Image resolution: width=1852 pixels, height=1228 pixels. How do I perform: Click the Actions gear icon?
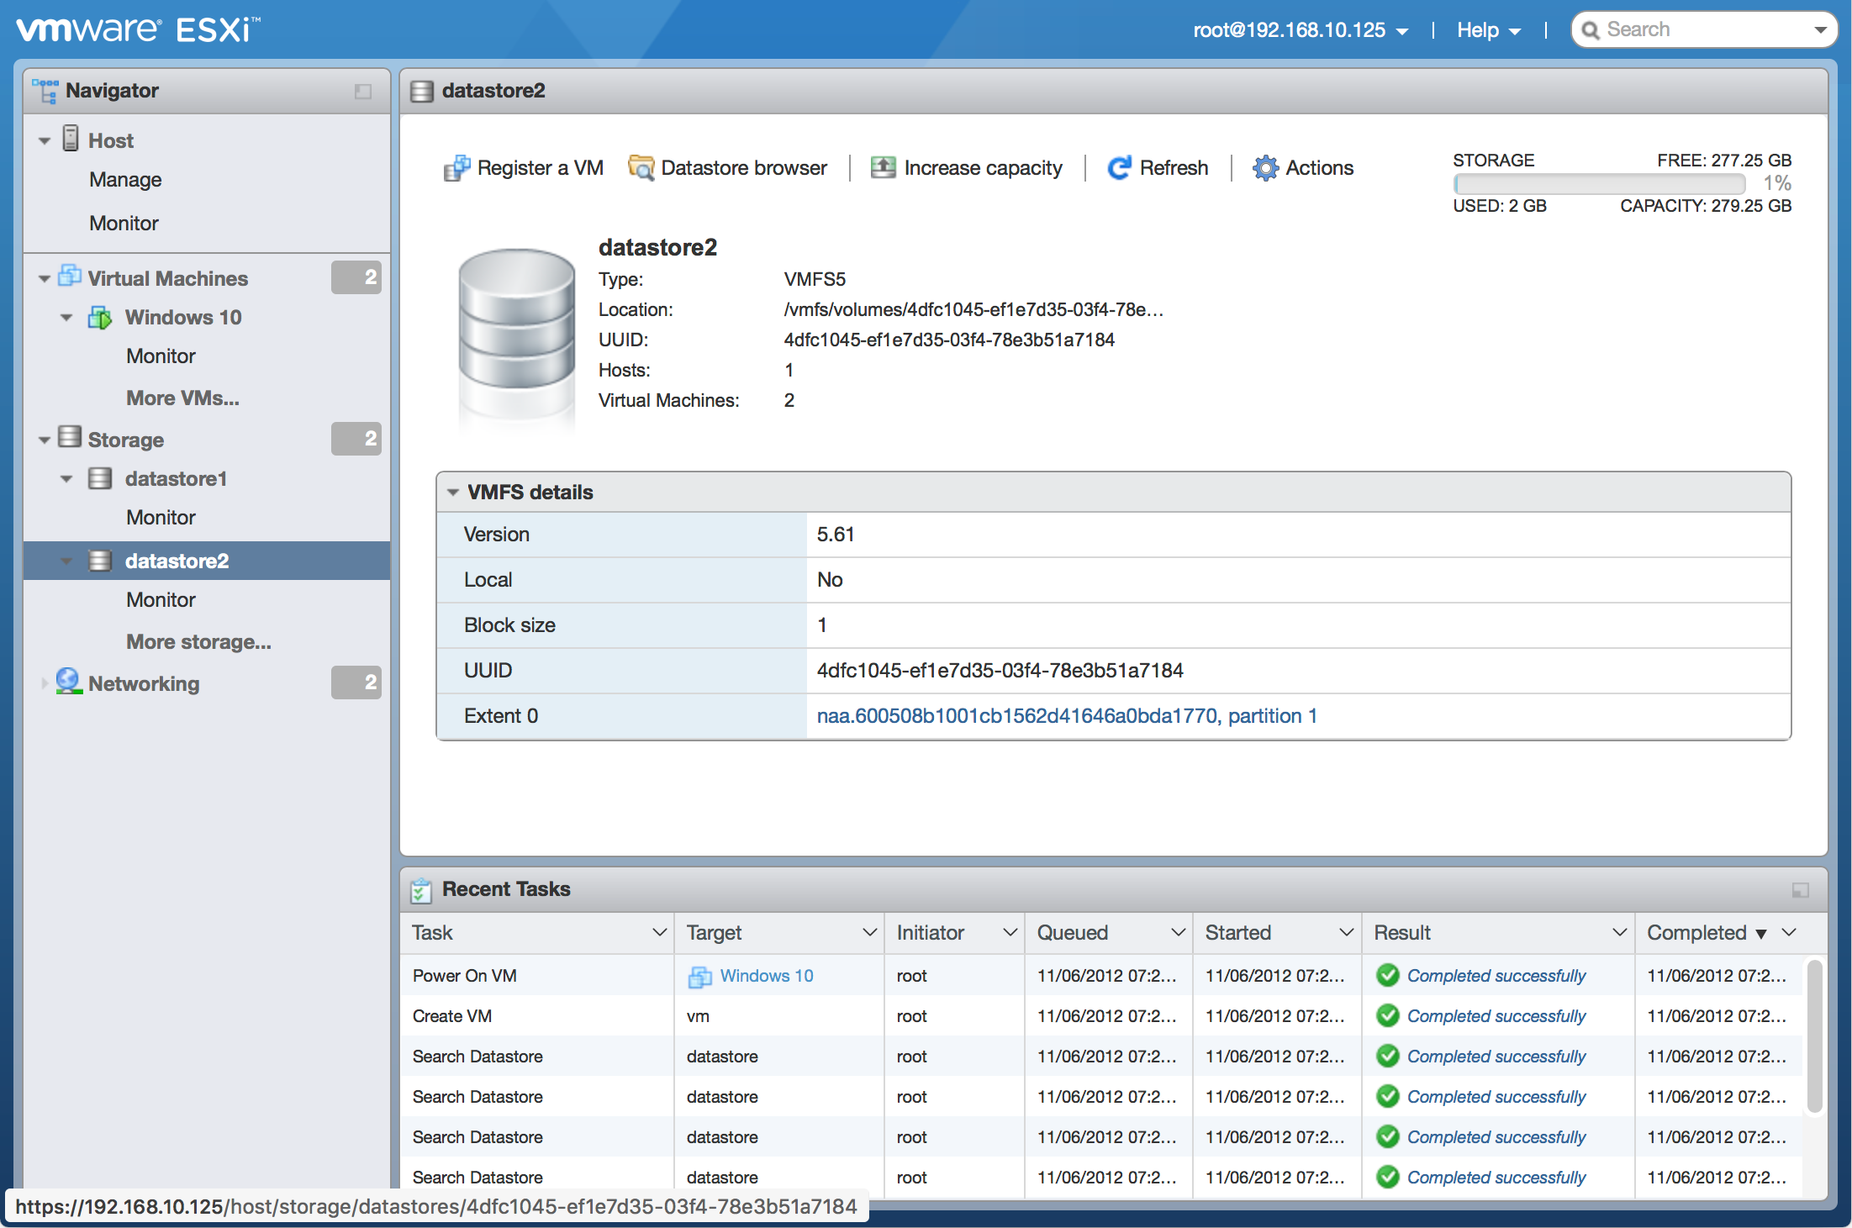[x=1263, y=167]
